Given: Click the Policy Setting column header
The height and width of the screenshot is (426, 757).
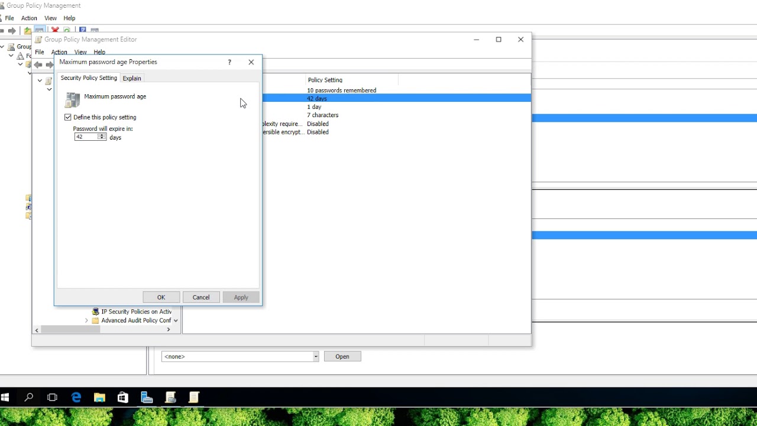Looking at the screenshot, I should (x=352, y=80).
